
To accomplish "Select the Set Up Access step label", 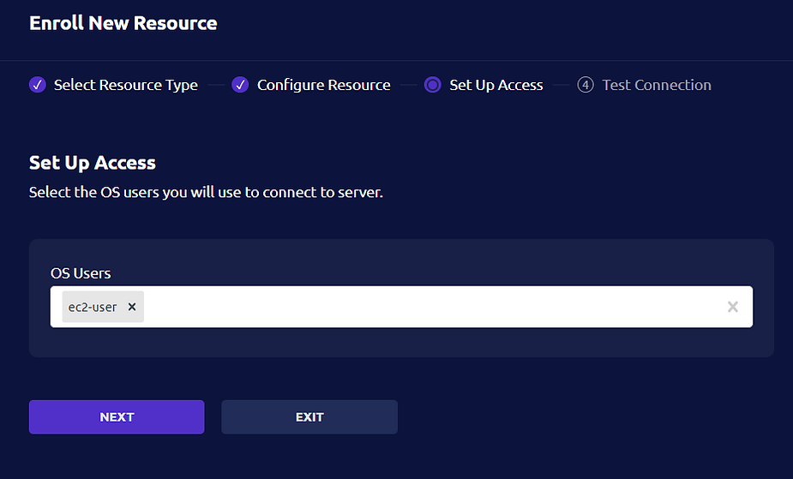I will click(x=496, y=85).
